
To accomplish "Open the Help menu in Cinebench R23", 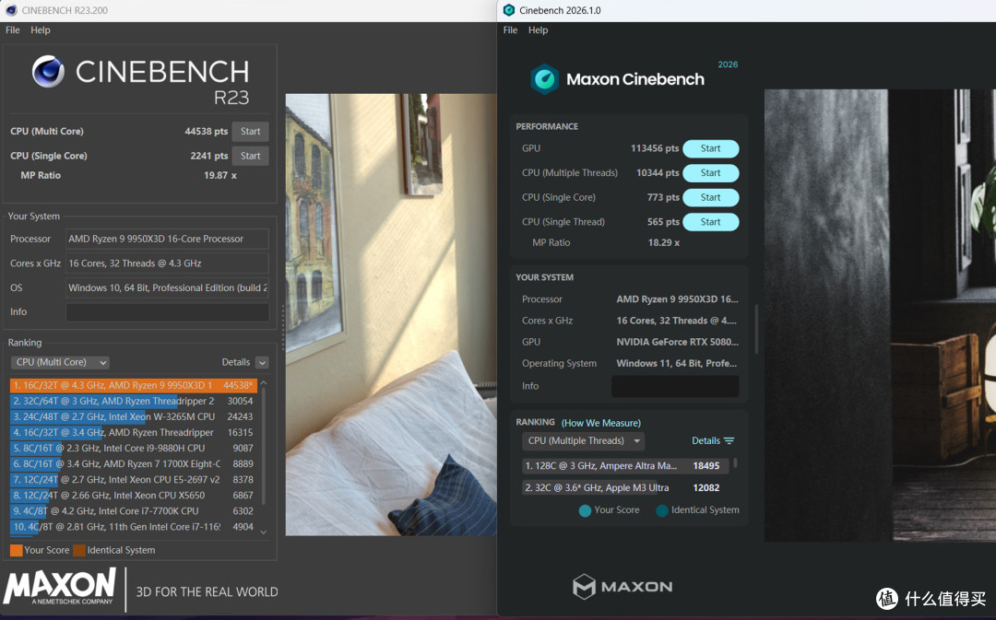I will [40, 29].
